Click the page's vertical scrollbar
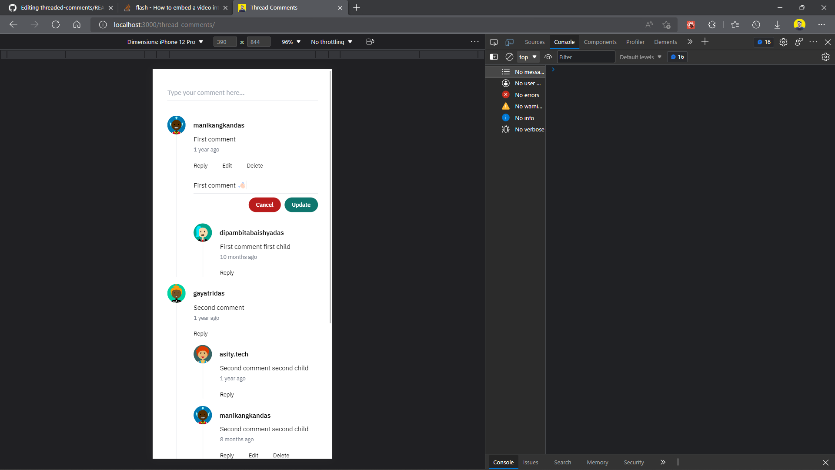 tap(331, 196)
